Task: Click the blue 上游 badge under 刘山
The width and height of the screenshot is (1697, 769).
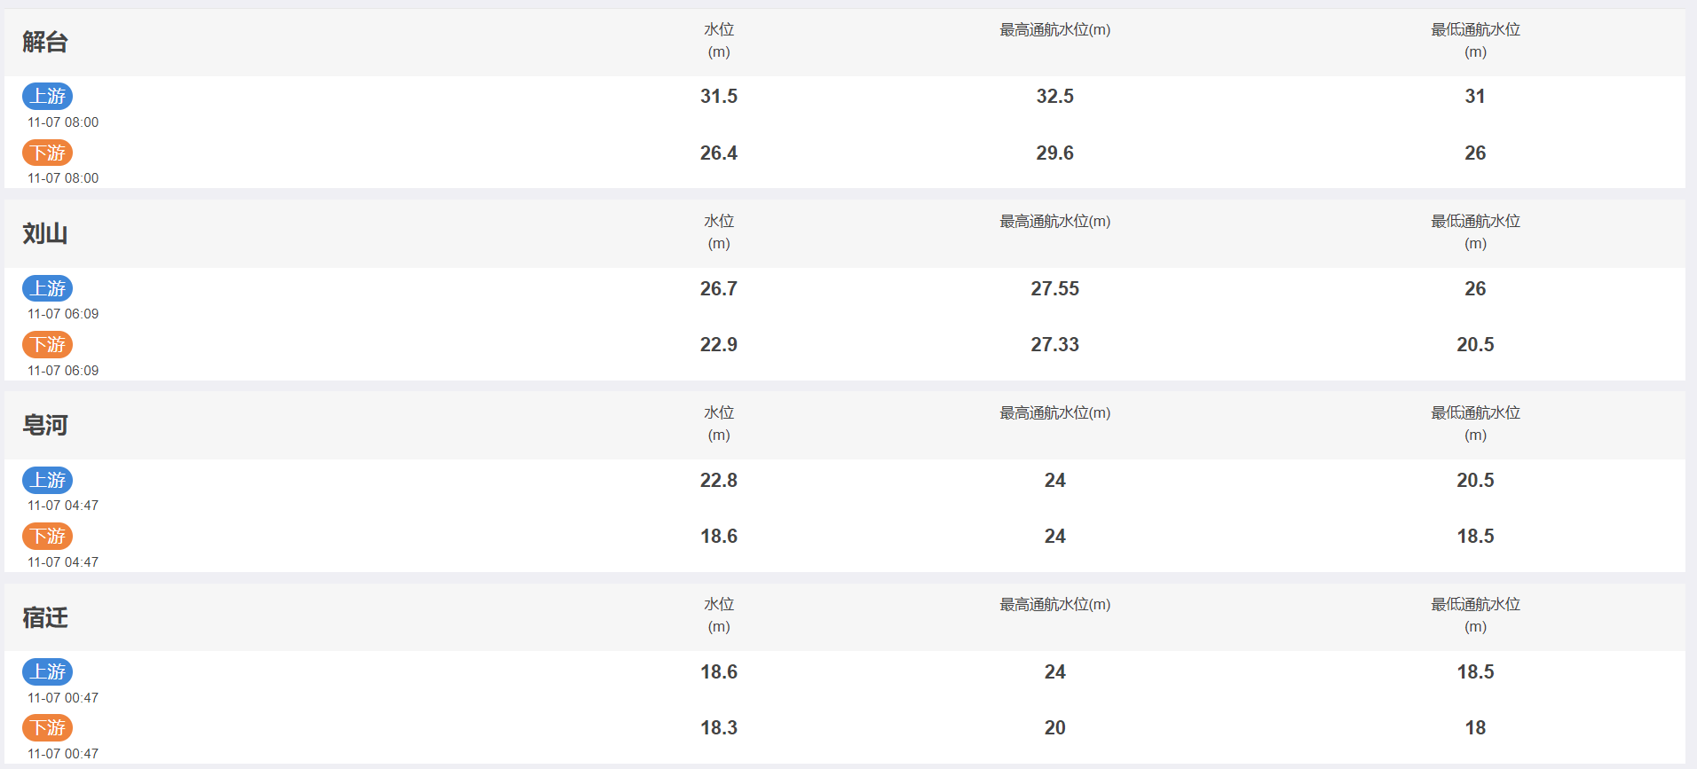Action: (48, 288)
